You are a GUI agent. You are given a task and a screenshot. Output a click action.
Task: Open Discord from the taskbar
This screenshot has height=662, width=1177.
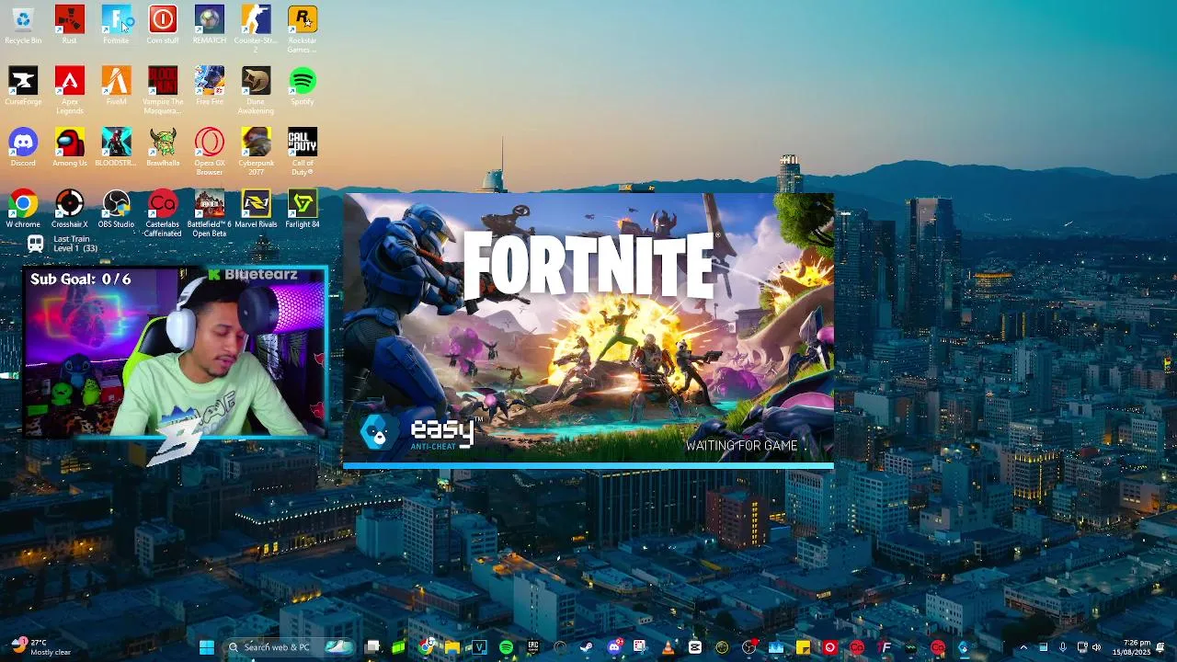[x=614, y=647]
